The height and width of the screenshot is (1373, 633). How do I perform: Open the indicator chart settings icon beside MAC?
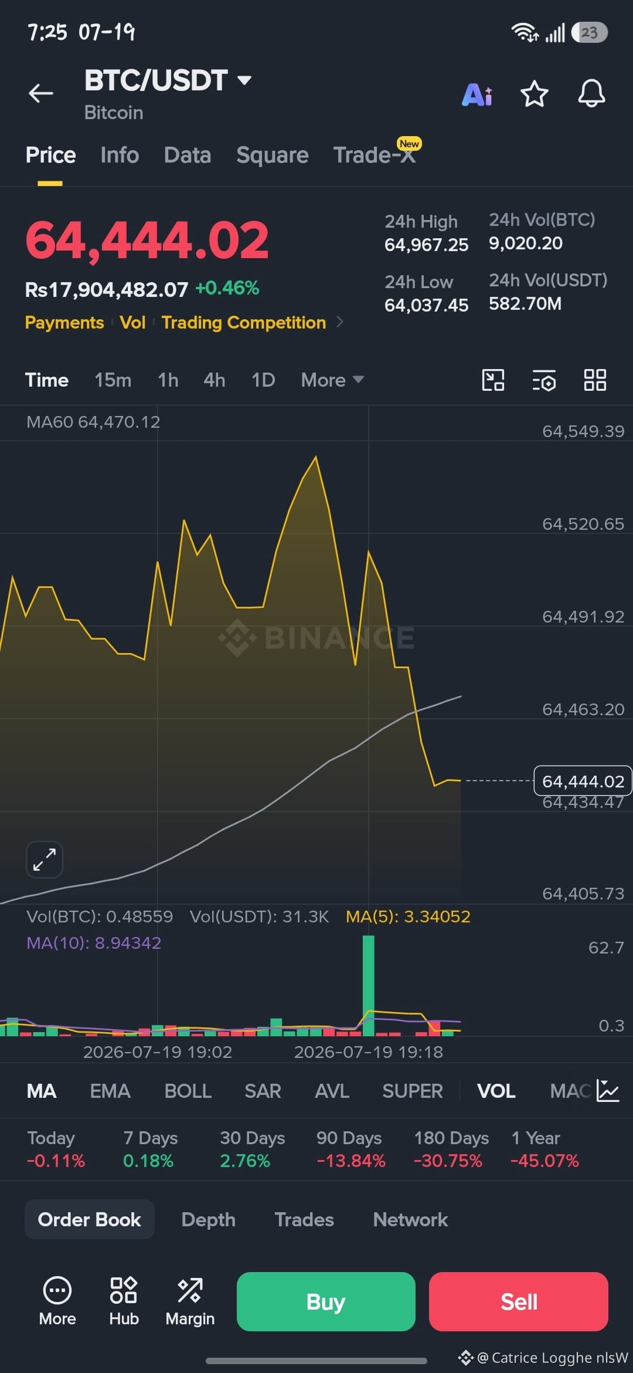click(608, 1091)
